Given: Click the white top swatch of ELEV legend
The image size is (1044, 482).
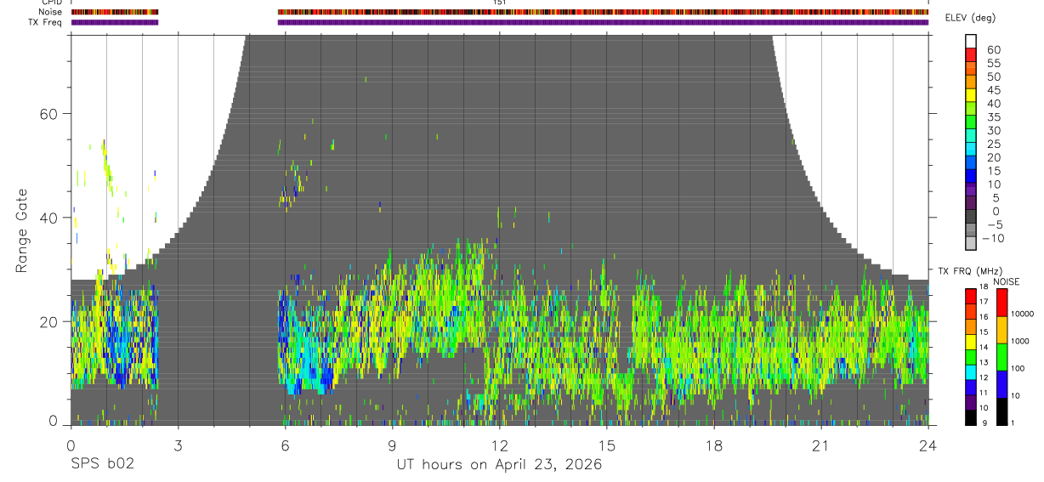Looking at the screenshot, I should (x=971, y=41).
